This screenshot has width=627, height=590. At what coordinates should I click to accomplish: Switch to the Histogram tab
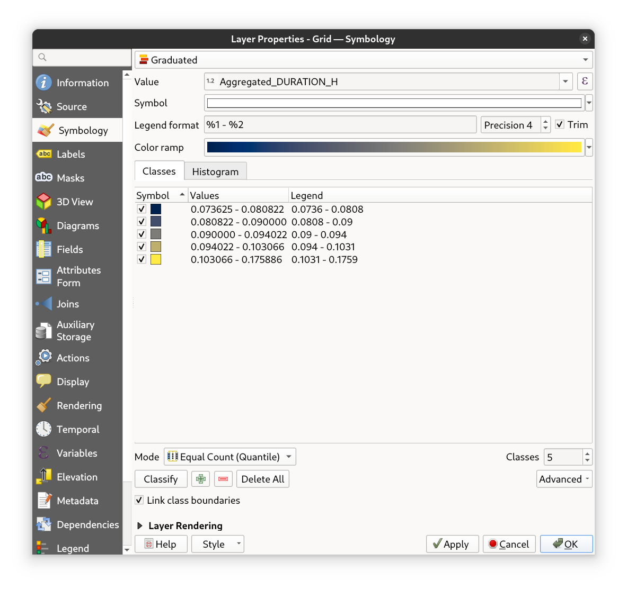(x=215, y=171)
